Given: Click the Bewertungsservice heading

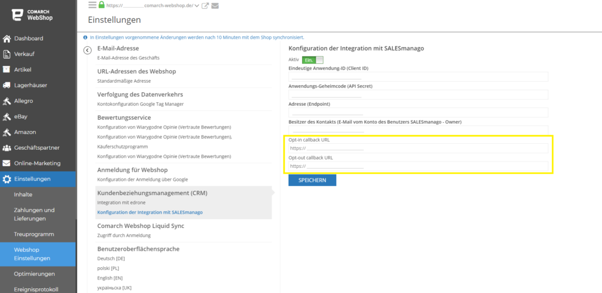Looking at the screenshot, I should [124, 117].
